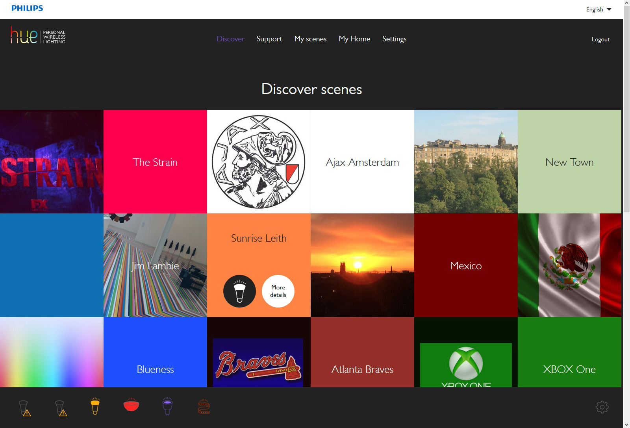Open My scenes
This screenshot has height=428, width=630.
tap(310, 39)
